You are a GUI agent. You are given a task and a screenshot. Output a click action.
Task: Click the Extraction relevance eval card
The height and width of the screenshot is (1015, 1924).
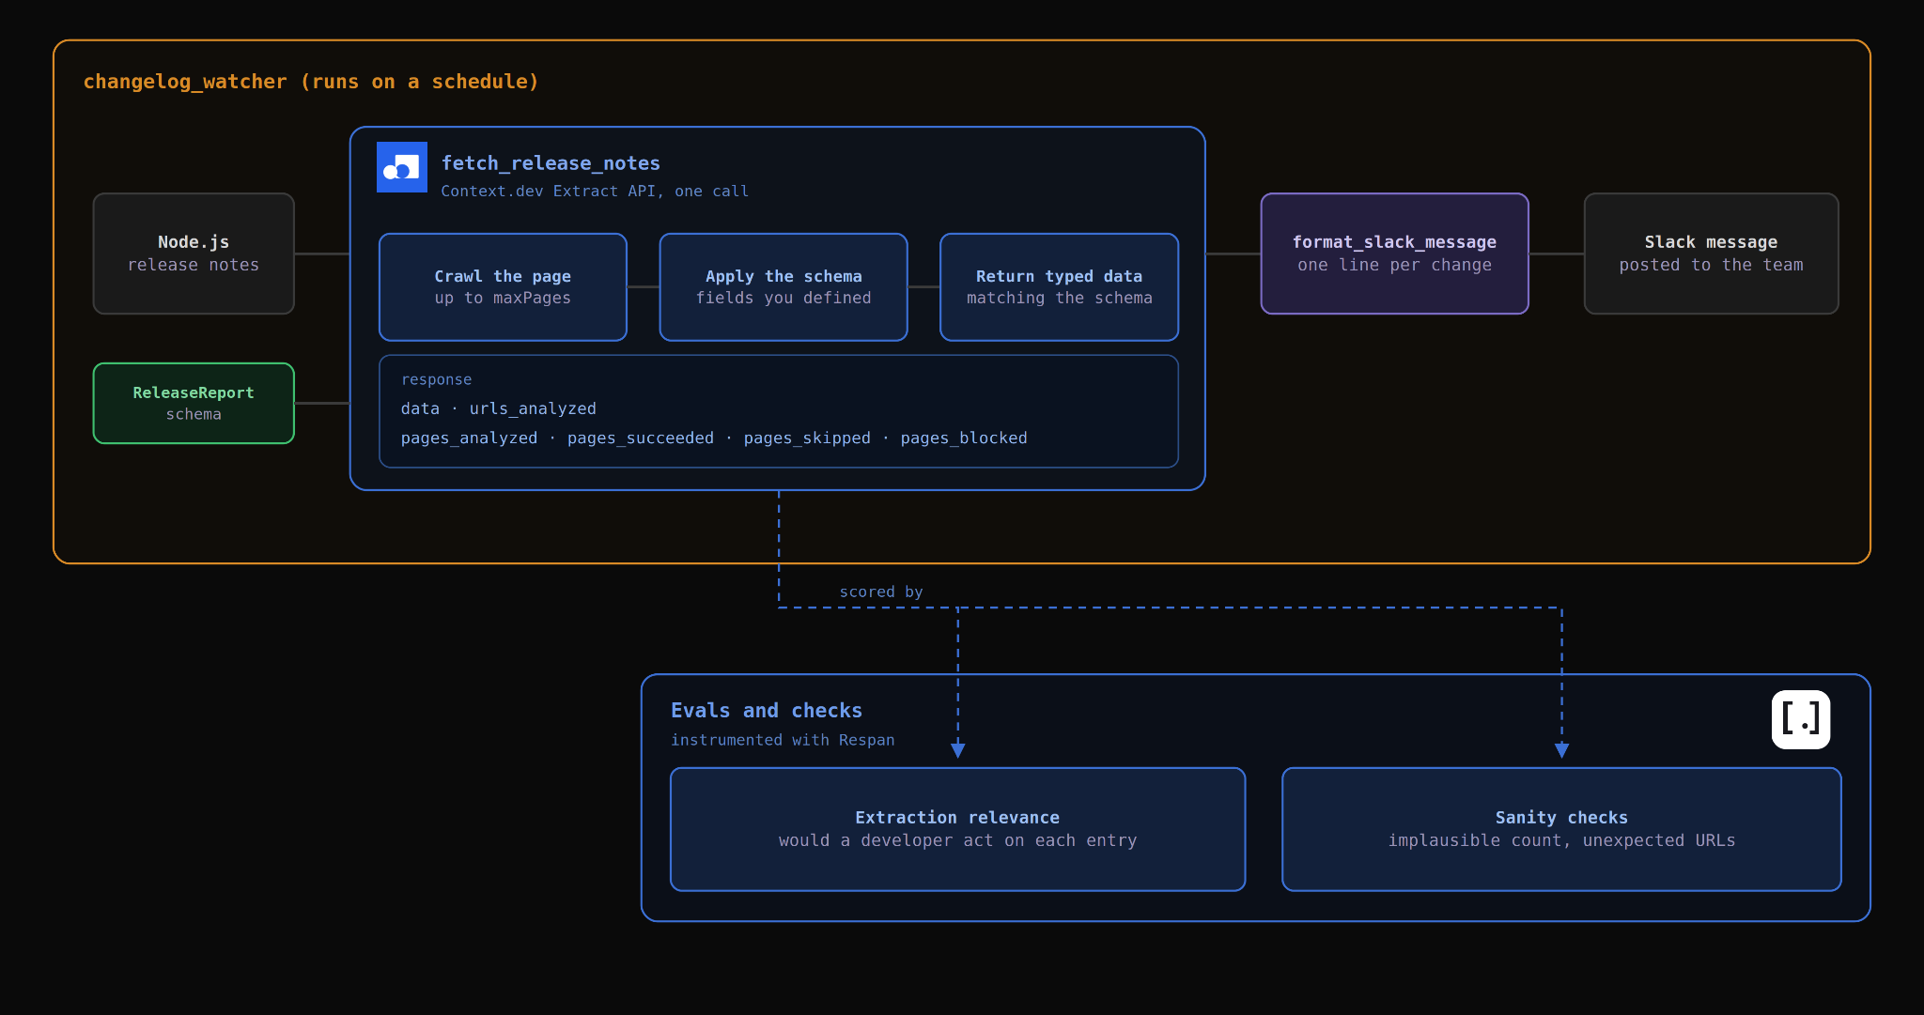click(957, 829)
